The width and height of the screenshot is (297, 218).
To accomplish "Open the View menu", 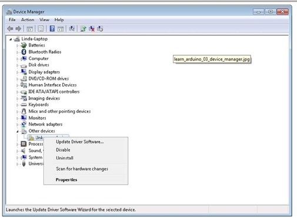I will pos(44,20).
